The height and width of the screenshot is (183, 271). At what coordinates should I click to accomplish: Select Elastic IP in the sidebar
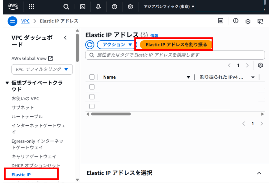(x=21, y=175)
